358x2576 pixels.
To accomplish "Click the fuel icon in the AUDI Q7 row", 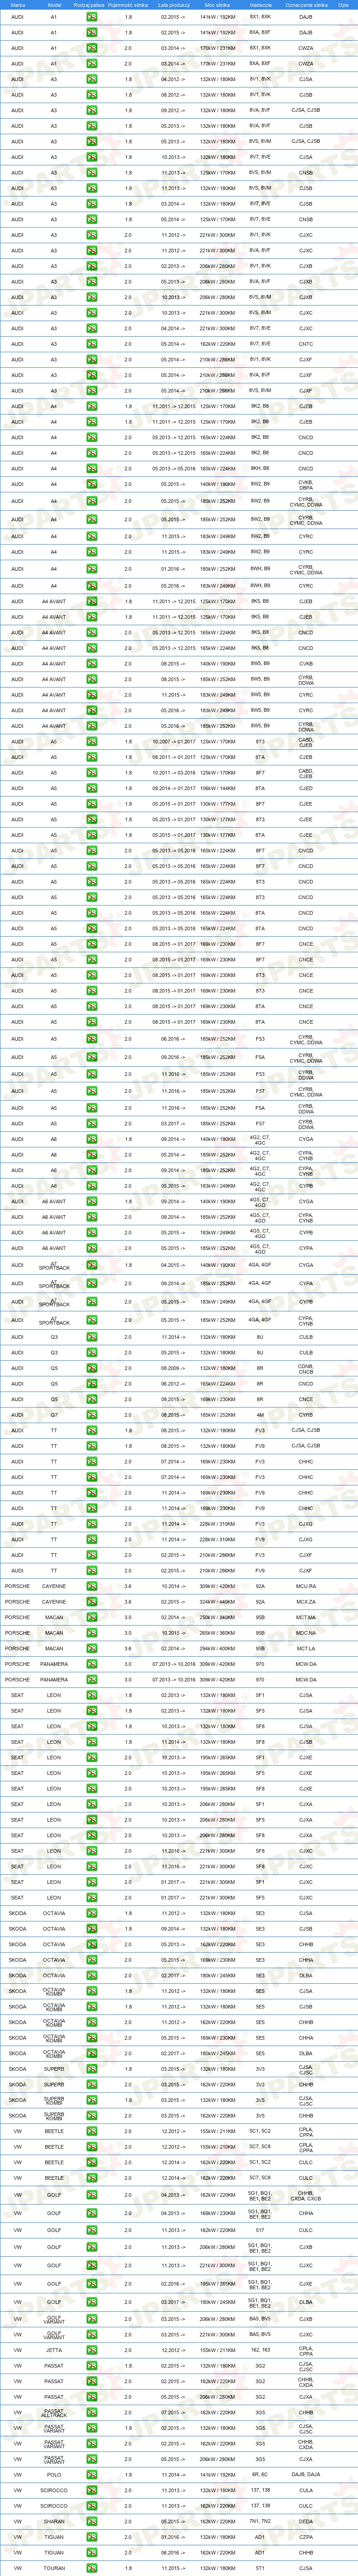I will tap(92, 1415).
